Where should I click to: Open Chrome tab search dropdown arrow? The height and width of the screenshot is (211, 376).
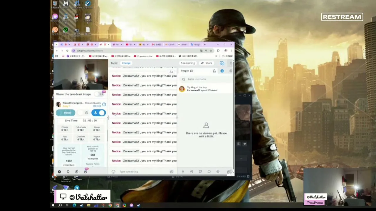(56, 45)
